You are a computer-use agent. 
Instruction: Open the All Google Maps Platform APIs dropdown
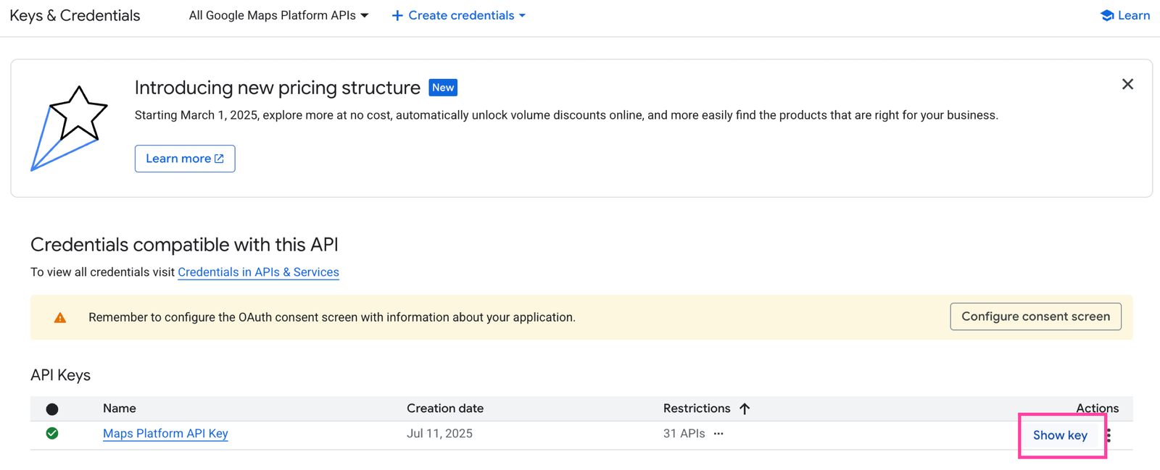click(278, 15)
